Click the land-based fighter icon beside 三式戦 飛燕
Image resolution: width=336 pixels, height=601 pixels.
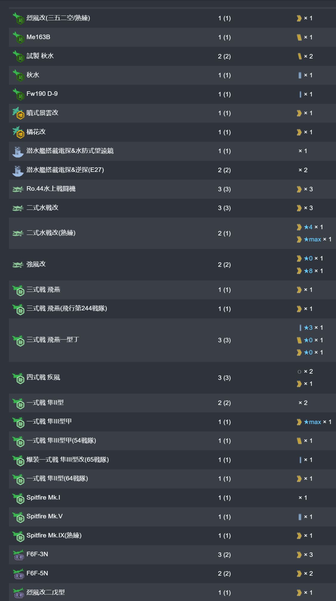click(18, 290)
